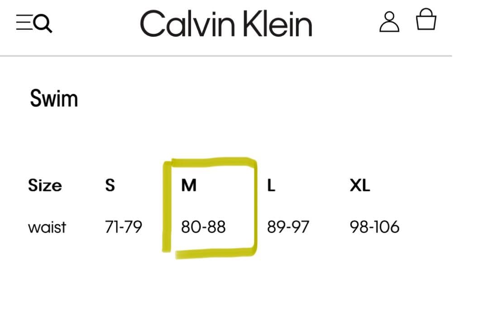Select size L column header

coord(271,185)
